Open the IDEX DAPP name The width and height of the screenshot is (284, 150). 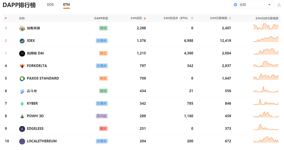coord(31,41)
